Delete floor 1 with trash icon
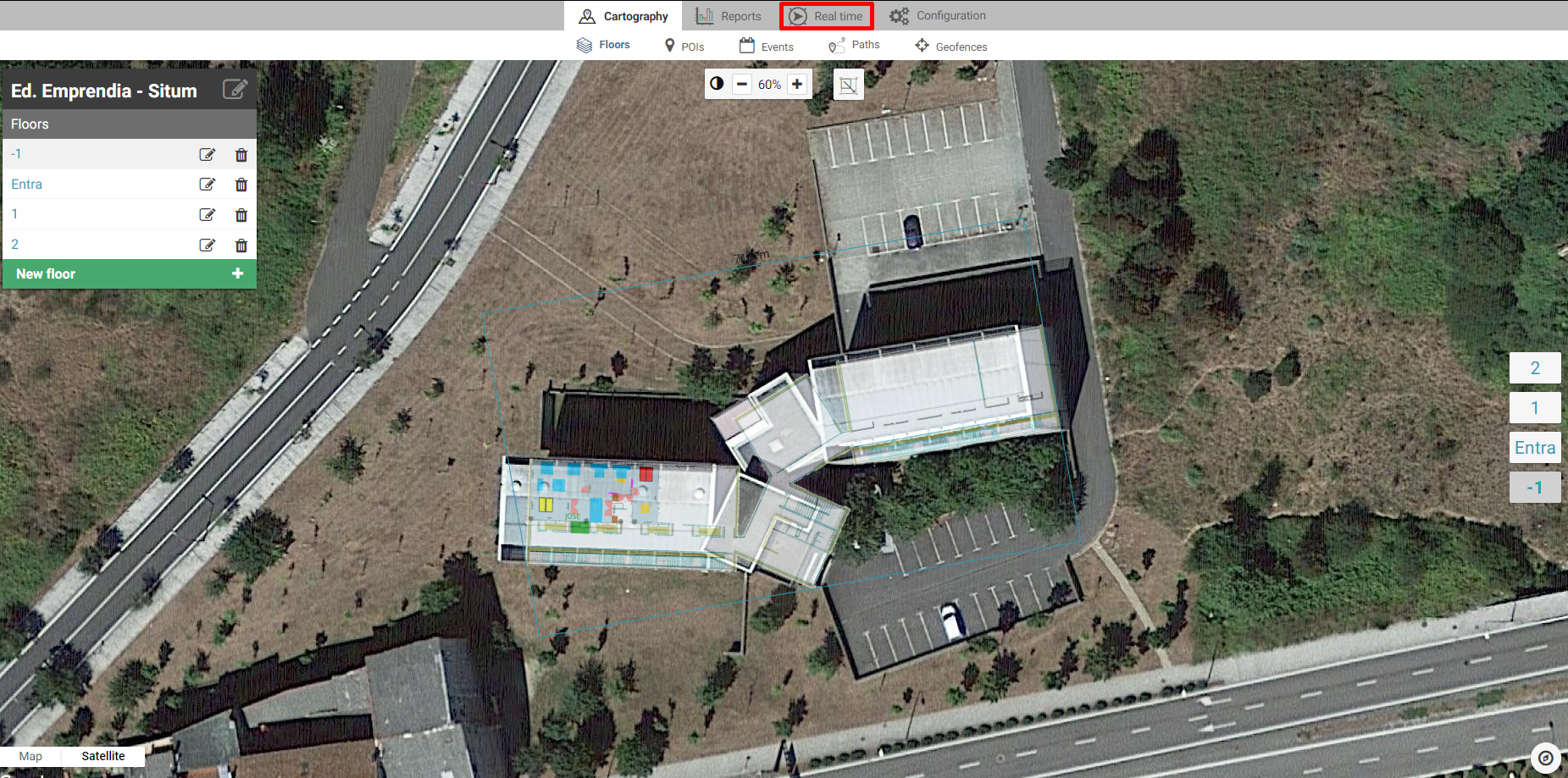1568x778 pixels. click(241, 215)
